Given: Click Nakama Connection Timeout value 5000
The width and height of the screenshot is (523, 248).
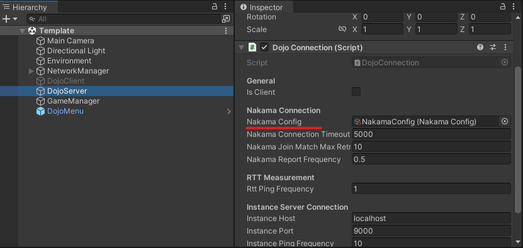Looking at the screenshot, I should (431, 134).
